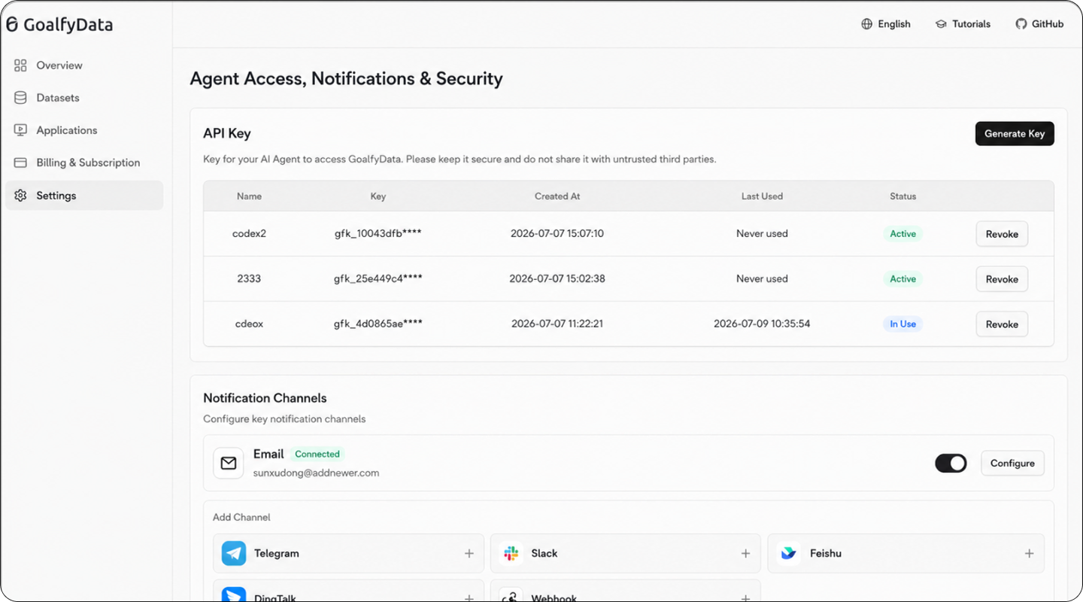The height and width of the screenshot is (602, 1083).
Task: Open the Tutorials link
Action: point(963,24)
